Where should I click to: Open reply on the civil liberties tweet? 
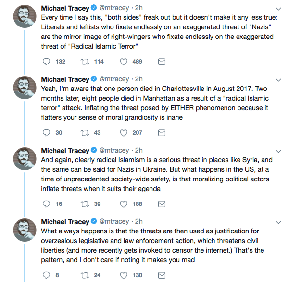point(47,275)
